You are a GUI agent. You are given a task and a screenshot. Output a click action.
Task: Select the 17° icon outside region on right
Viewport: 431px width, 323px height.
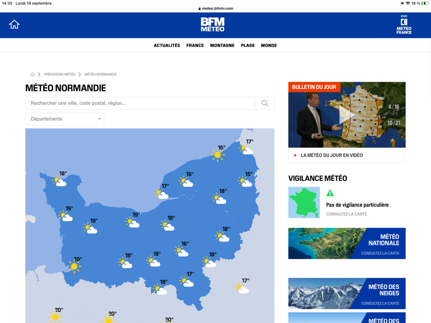(x=242, y=288)
